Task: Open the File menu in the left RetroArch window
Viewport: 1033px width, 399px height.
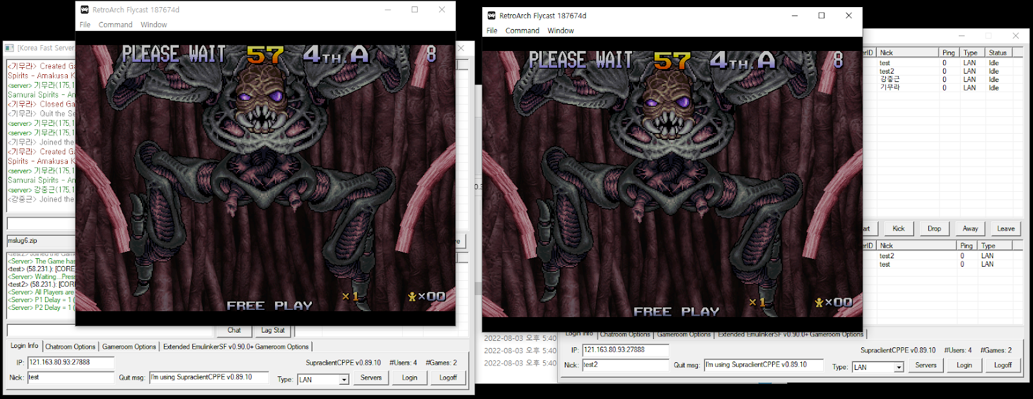Action: pos(85,25)
